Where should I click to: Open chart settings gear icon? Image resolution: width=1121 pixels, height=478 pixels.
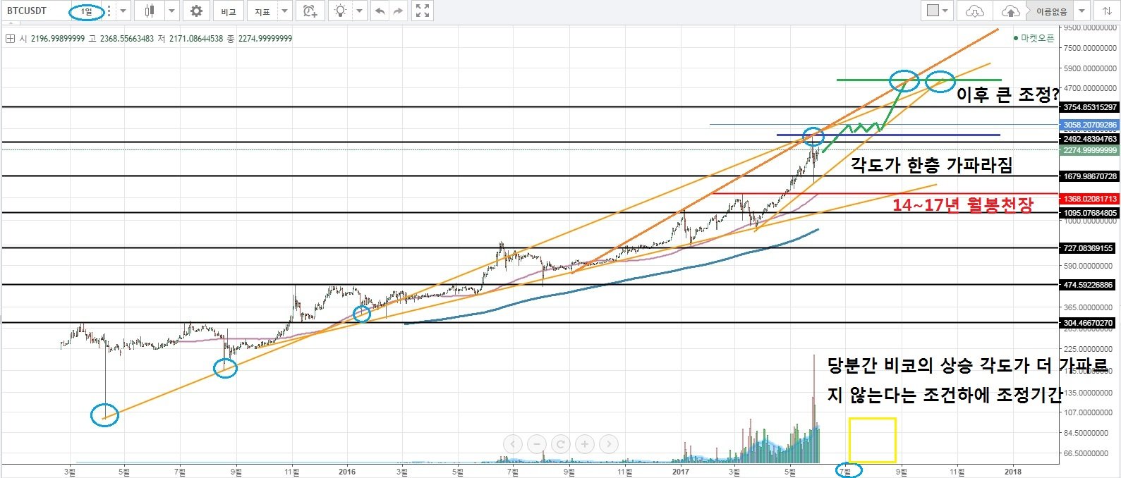point(197,11)
